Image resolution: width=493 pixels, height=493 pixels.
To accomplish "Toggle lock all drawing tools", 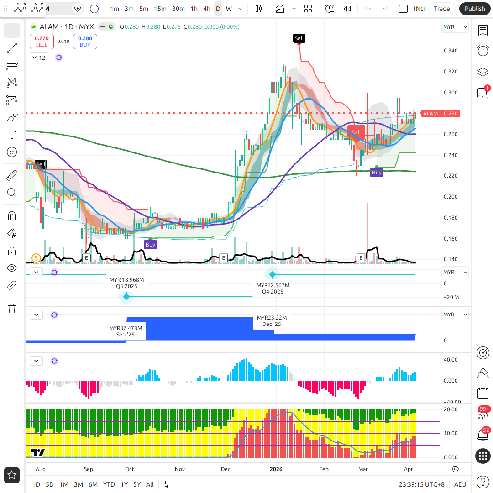I will [x=12, y=251].
